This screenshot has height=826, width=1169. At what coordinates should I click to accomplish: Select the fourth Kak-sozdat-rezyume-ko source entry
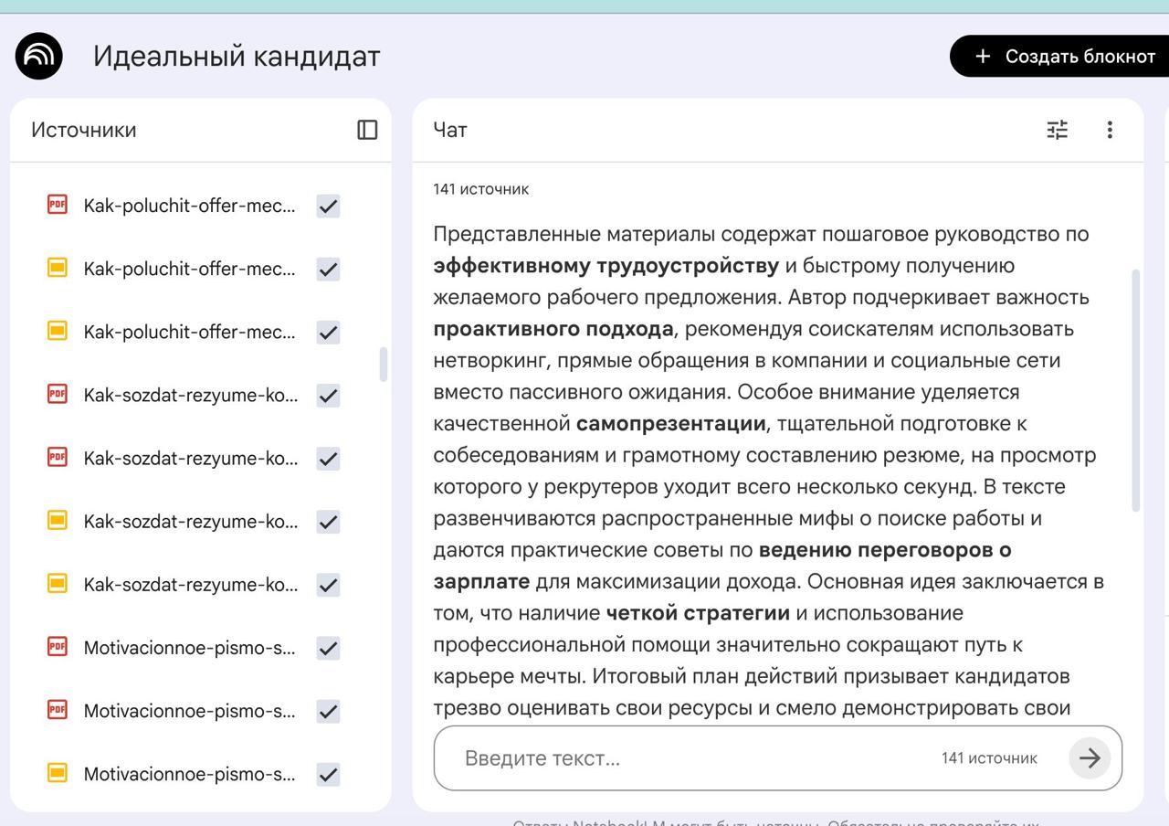click(x=187, y=584)
